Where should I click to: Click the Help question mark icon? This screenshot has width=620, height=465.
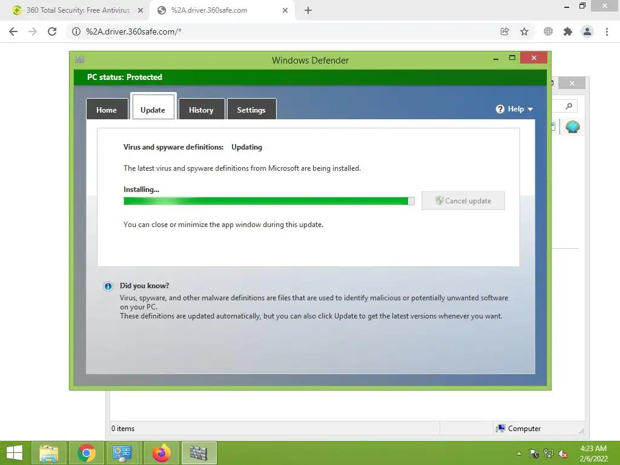pos(500,109)
